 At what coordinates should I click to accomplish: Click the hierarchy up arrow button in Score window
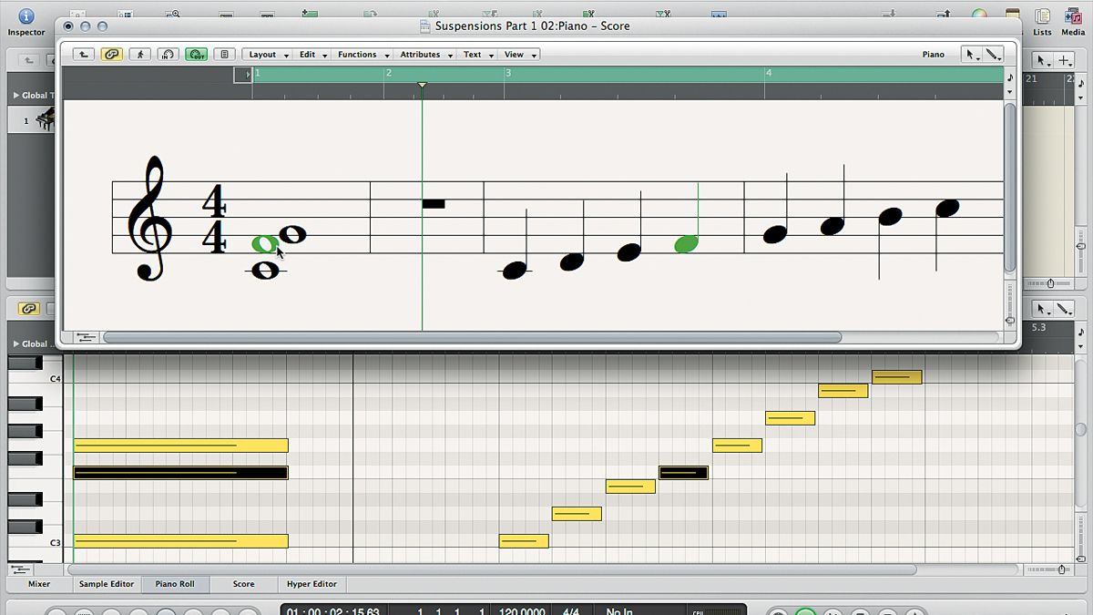coord(83,55)
